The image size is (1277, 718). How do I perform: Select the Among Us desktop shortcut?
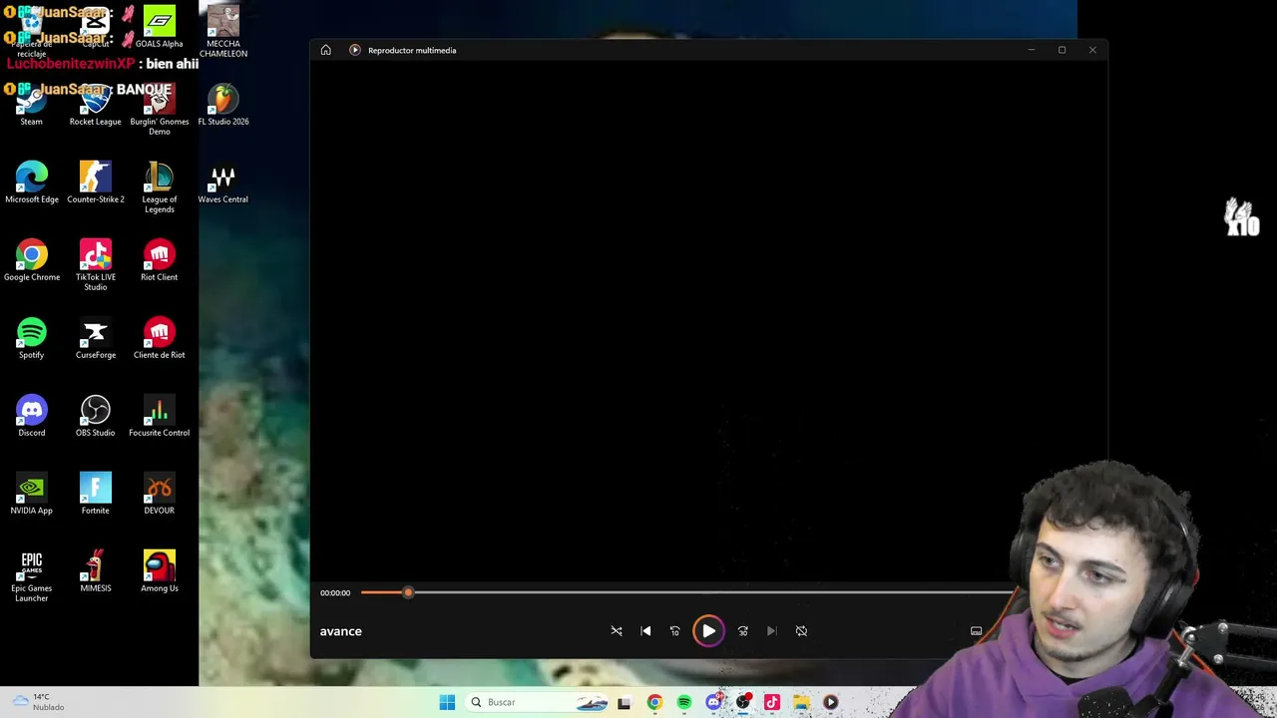tap(160, 571)
